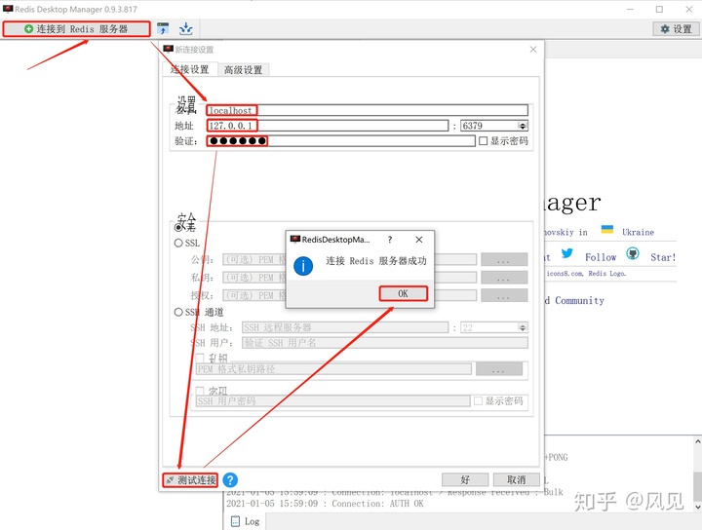Click the SSH port field showing 22

click(489, 327)
